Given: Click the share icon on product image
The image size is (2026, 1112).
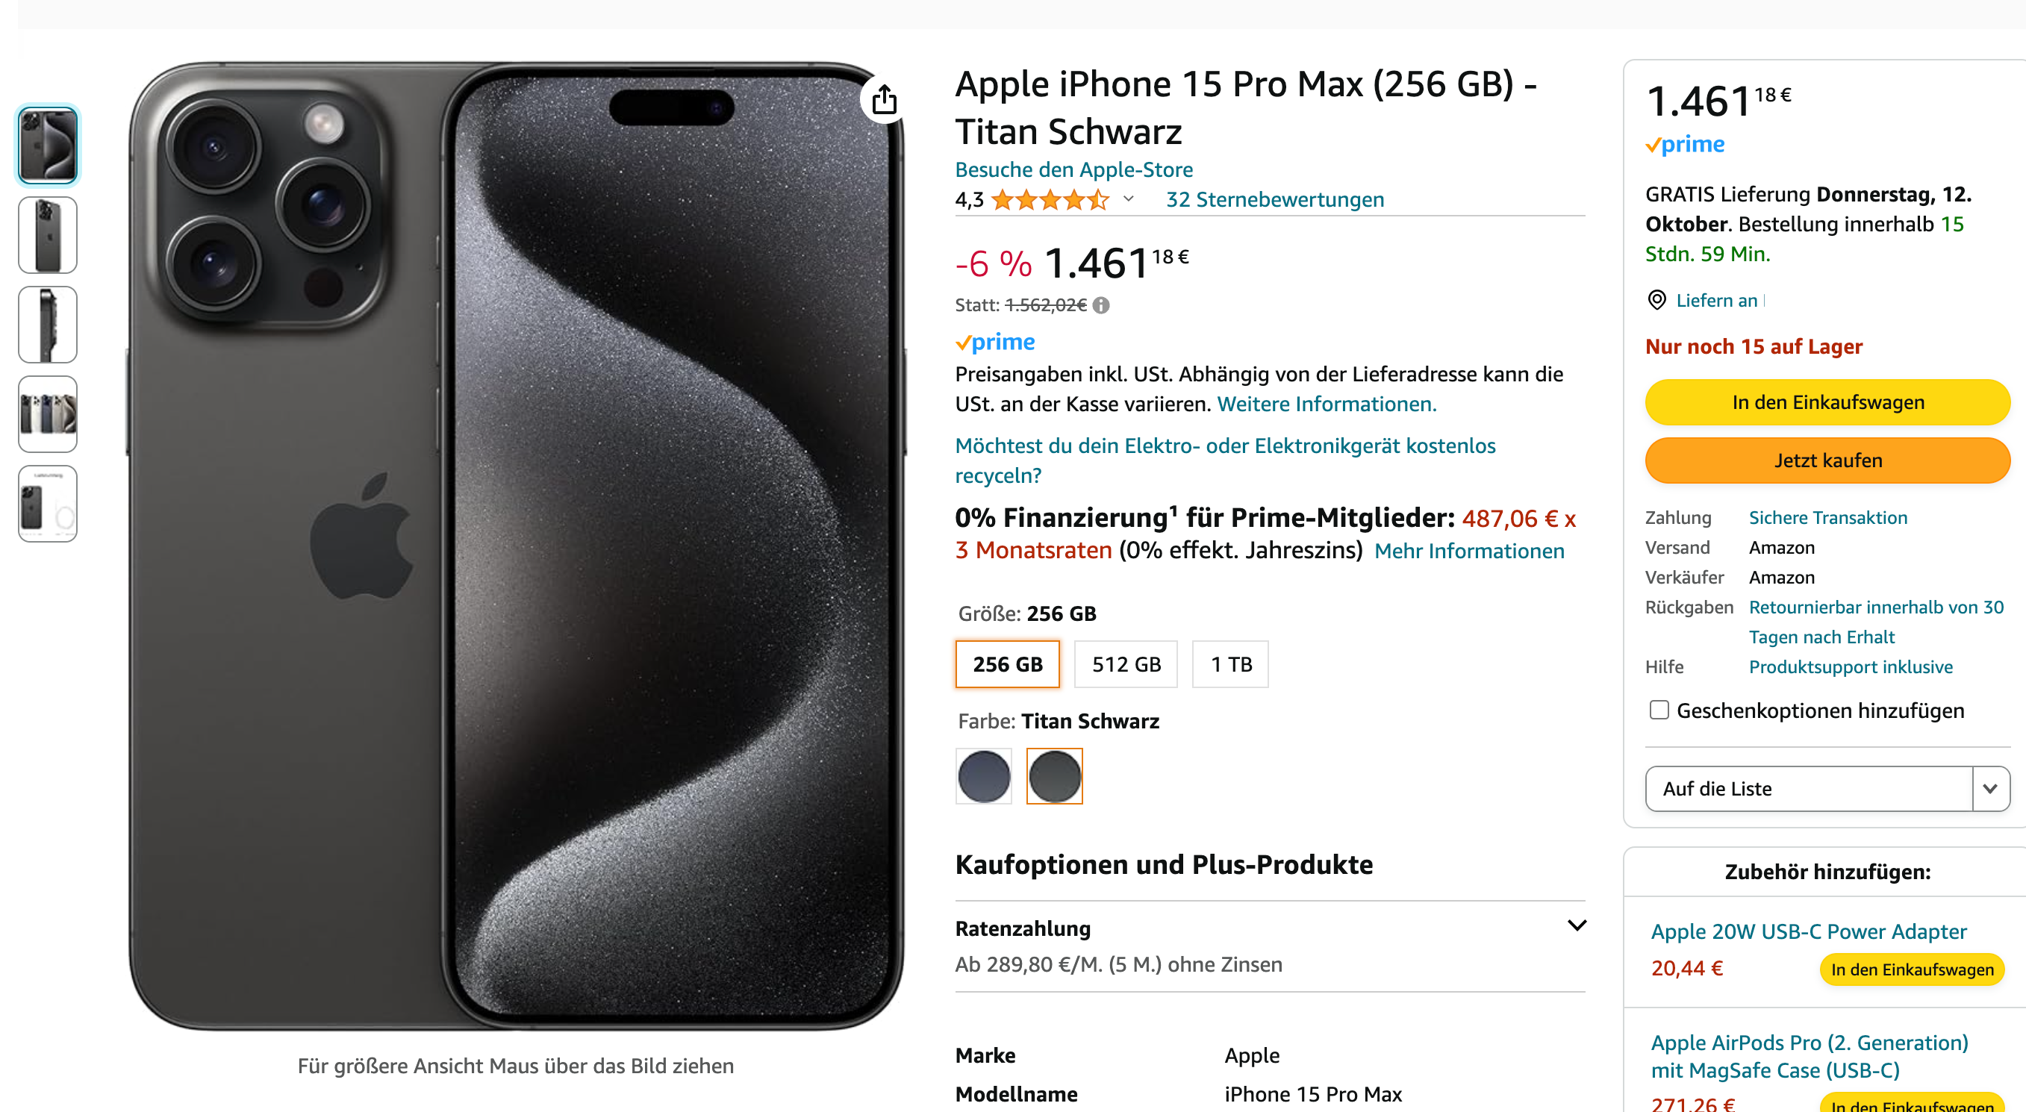Looking at the screenshot, I should tap(884, 100).
